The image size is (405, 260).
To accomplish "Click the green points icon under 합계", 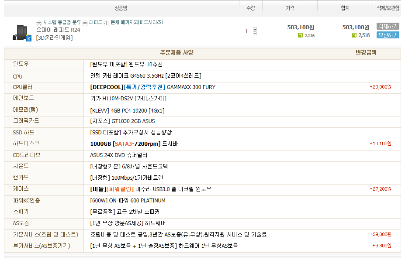I will pyautogui.click(x=354, y=35).
